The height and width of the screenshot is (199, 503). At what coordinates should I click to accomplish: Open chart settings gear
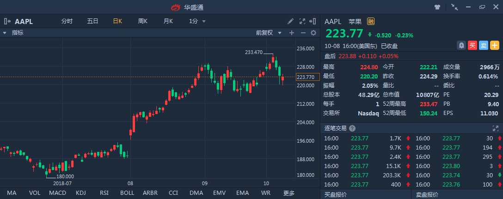coord(313,33)
